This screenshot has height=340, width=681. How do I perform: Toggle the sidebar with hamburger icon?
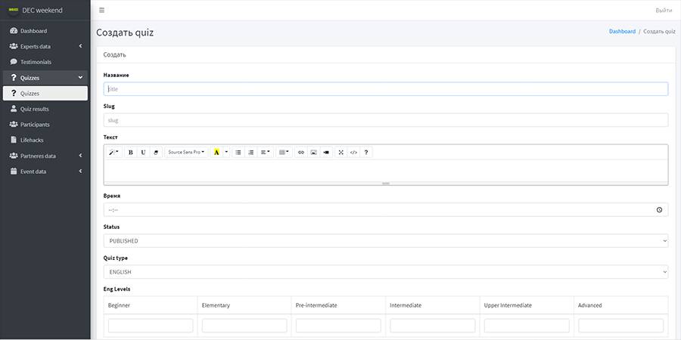click(x=102, y=10)
